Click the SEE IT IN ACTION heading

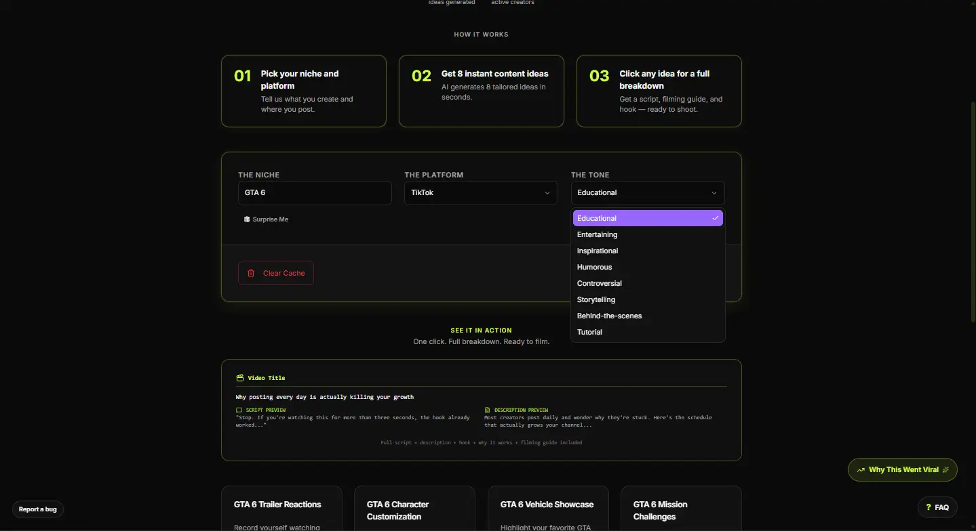(482, 331)
